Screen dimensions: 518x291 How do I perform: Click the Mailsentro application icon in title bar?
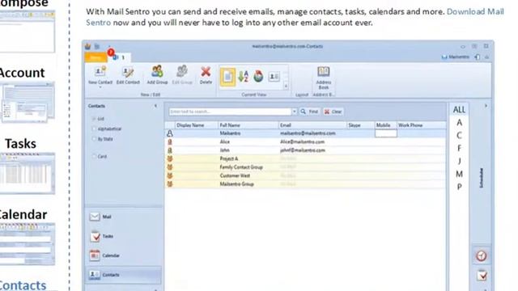(87, 47)
